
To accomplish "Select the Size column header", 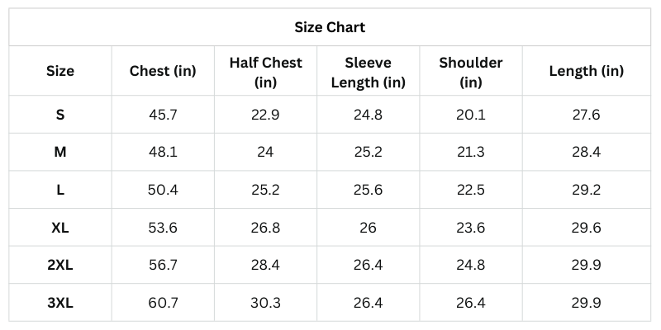I will coord(60,71).
